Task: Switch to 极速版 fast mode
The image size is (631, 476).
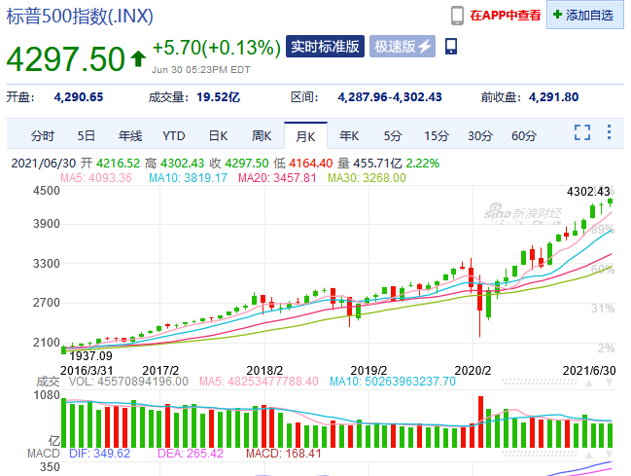Action: tap(403, 47)
